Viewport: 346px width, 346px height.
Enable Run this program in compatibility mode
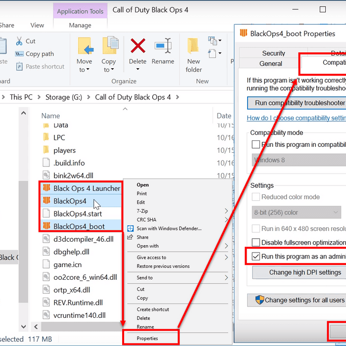pyautogui.click(x=256, y=144)
